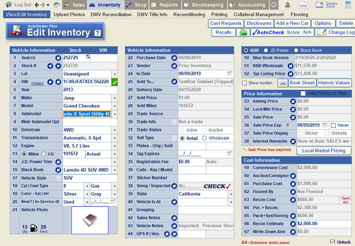Switch to Upload Photos tab

click(69, 15)
